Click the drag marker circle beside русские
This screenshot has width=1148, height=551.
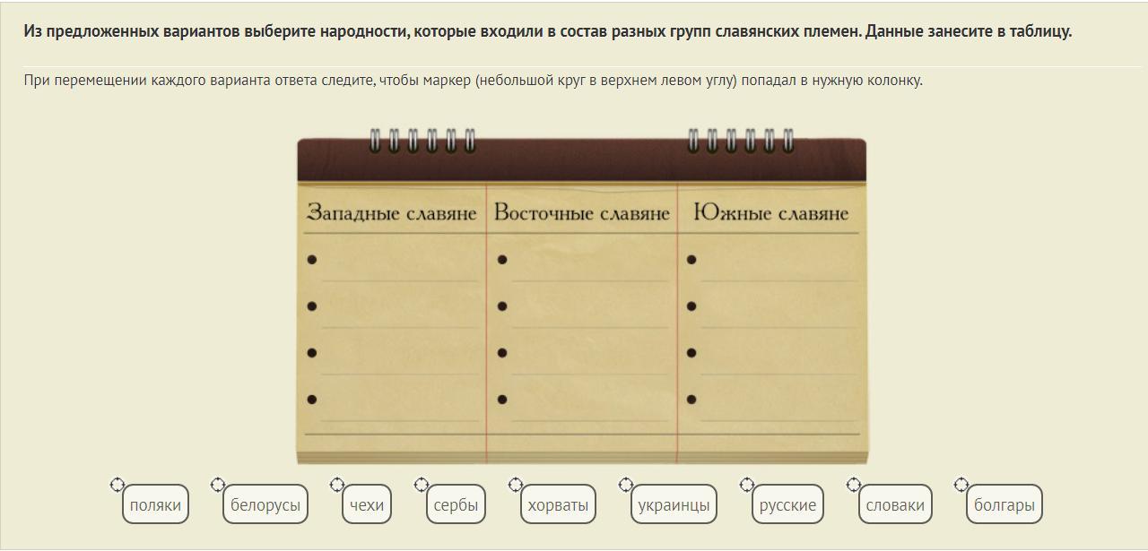746,485
